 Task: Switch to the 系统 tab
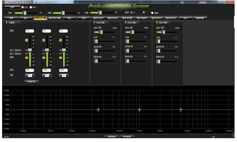point(185,18)
